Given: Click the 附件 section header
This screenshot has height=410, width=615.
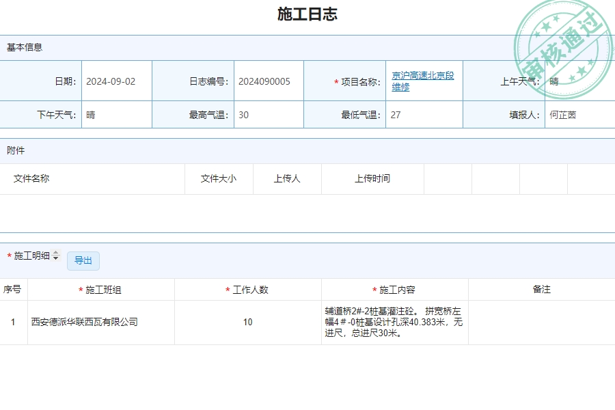Looking at the screenshot, I should (x=15, y=150).
